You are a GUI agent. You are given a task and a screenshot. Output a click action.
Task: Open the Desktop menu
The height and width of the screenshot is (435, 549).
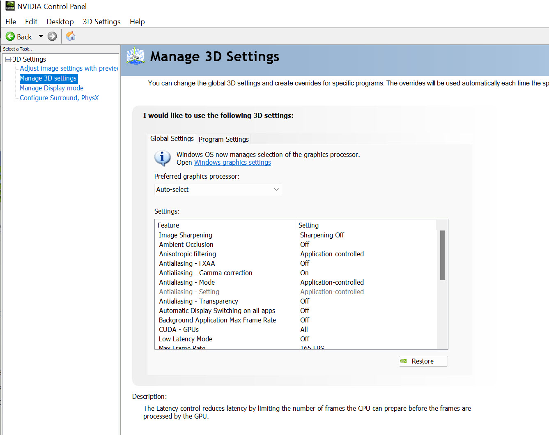[x=60, y=22]
